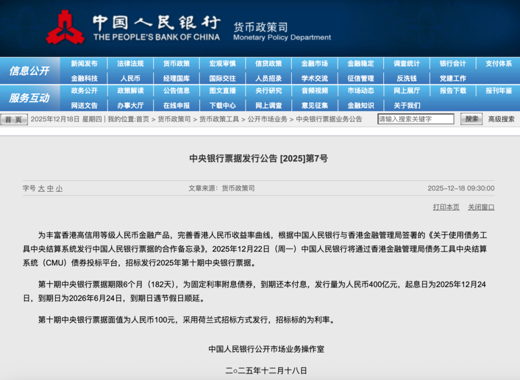Image resolution: width=520 pixels, height=380 pixels.
Task: Set font size to 小
Action: pos(59,189)
